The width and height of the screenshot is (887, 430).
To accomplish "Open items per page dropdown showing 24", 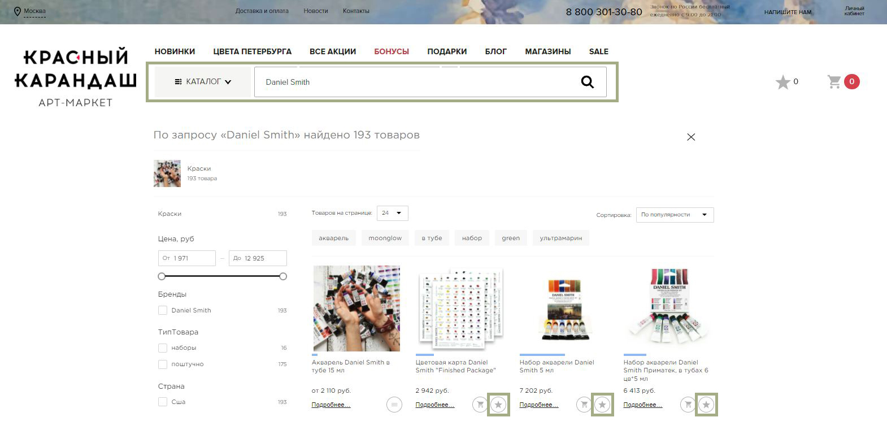I will point(392,213).
